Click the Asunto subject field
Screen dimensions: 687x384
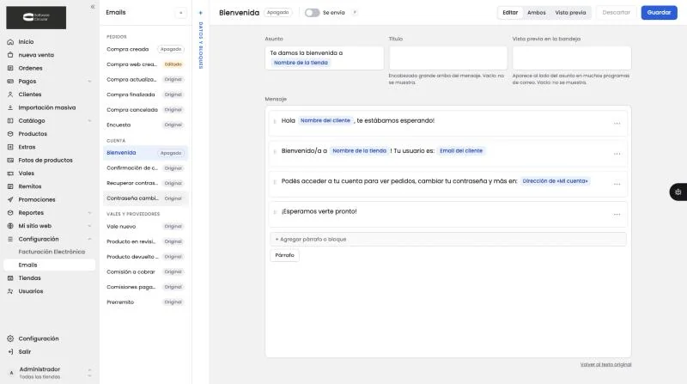click(x=325, y=58)
